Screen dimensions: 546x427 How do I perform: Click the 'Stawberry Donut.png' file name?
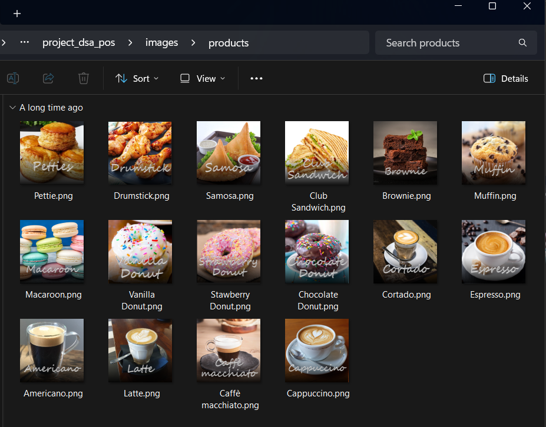pos(230,301)
